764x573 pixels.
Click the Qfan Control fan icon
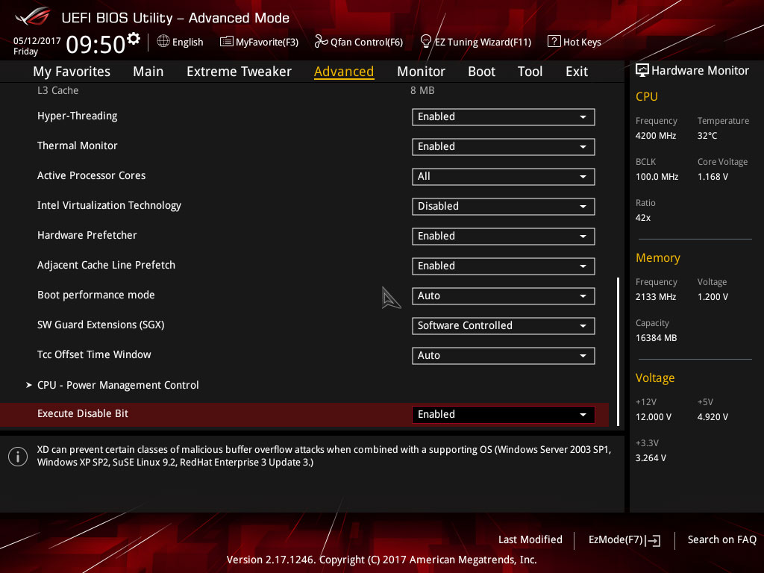(321, 42)
